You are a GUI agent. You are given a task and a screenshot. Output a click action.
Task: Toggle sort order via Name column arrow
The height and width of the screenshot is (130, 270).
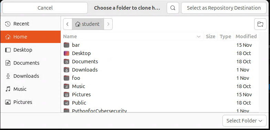pos(199,36)
